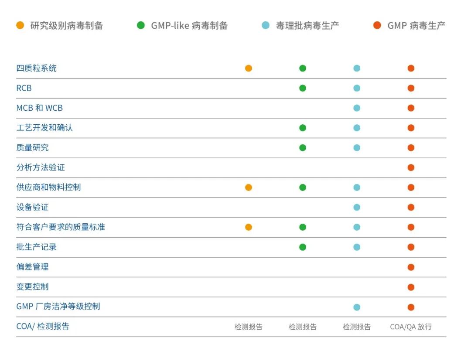Click the red dot in 变更控制 row

411,287
